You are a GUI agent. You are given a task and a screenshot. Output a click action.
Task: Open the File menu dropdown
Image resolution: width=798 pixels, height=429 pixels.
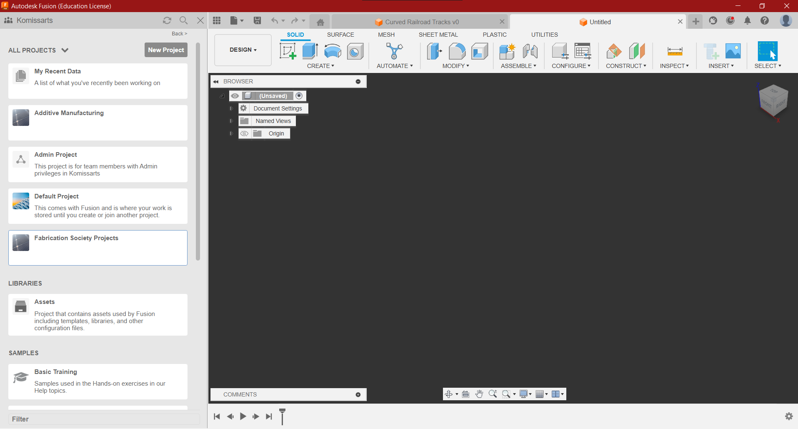point(237,20)
